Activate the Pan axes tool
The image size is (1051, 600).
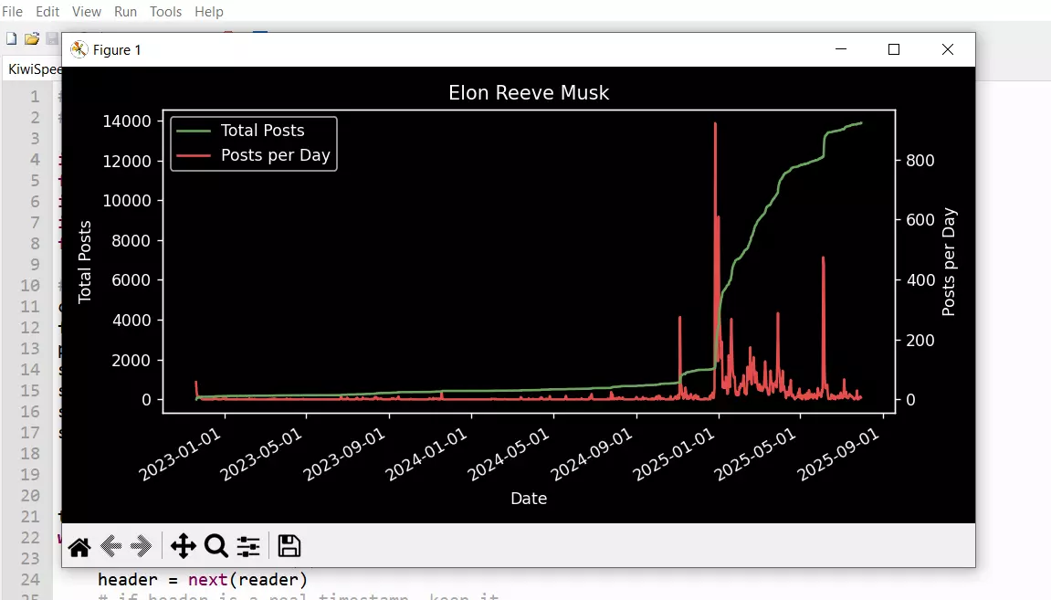183,546
